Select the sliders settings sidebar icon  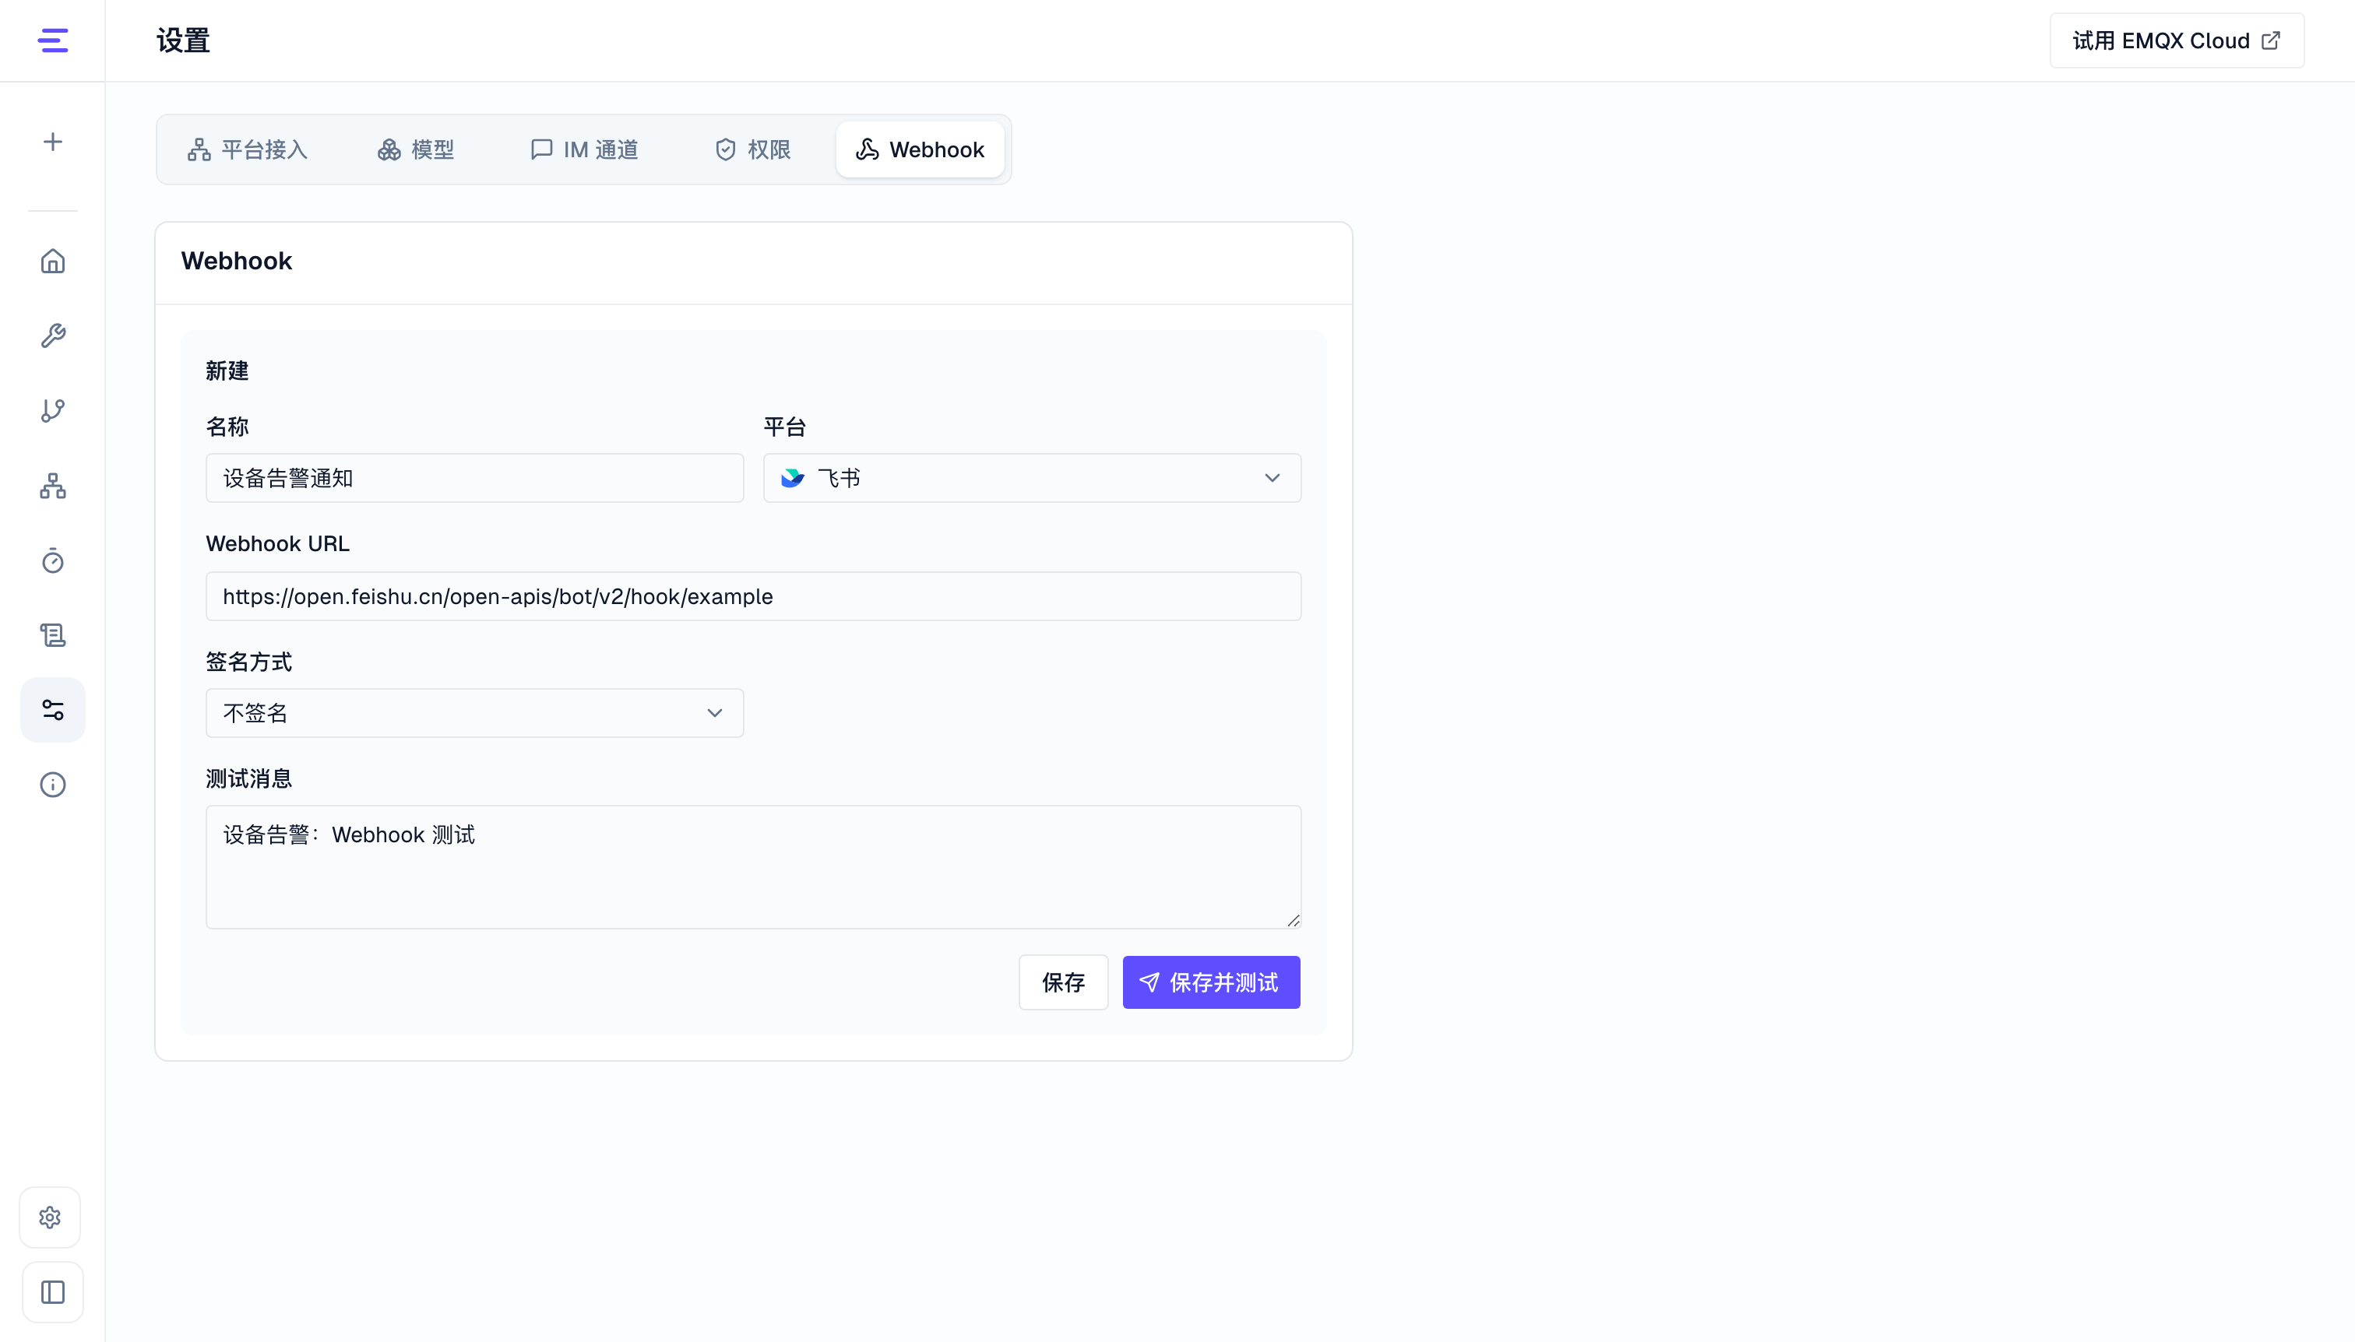coord(52,710)
